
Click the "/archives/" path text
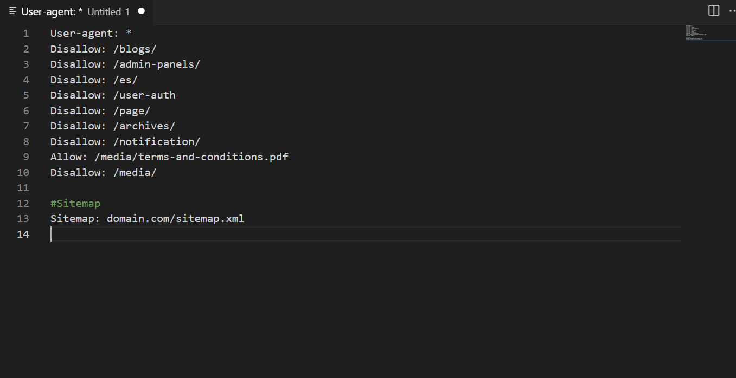pyautogui.click(x=144, y=126)
